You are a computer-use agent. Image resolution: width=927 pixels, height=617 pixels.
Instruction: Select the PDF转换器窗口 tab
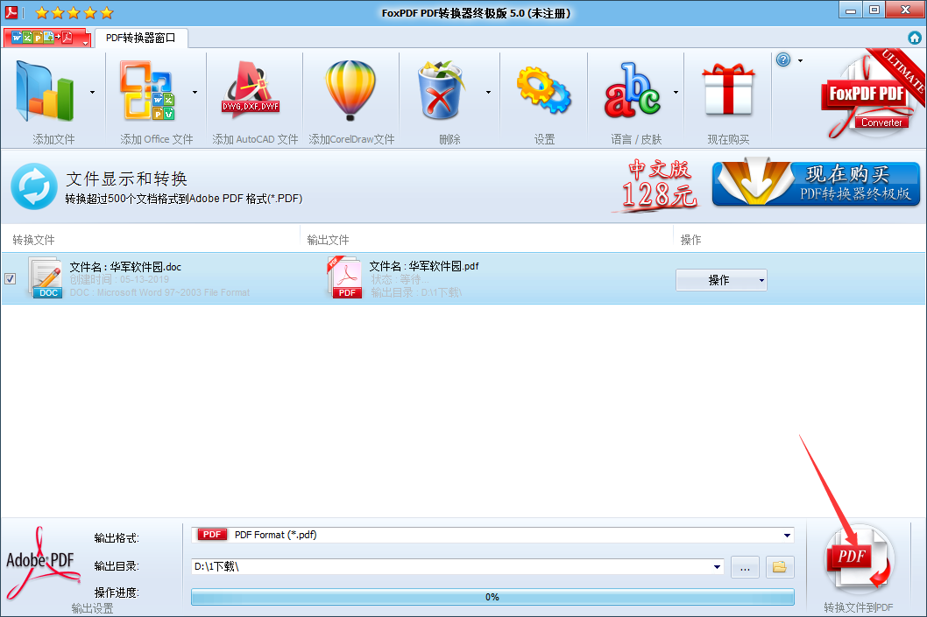pos(141,38)
